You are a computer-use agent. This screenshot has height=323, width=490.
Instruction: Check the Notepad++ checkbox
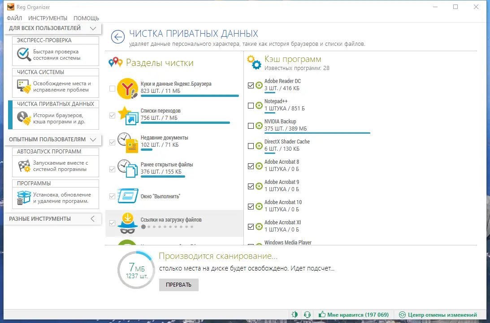[251, 106]
